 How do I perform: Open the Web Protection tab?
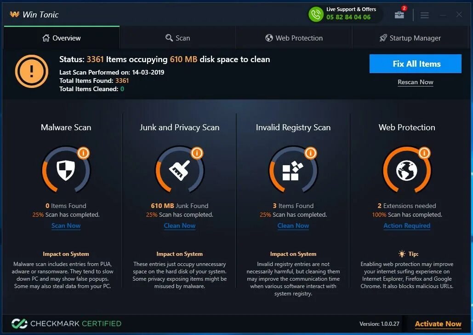pos(294,38)
